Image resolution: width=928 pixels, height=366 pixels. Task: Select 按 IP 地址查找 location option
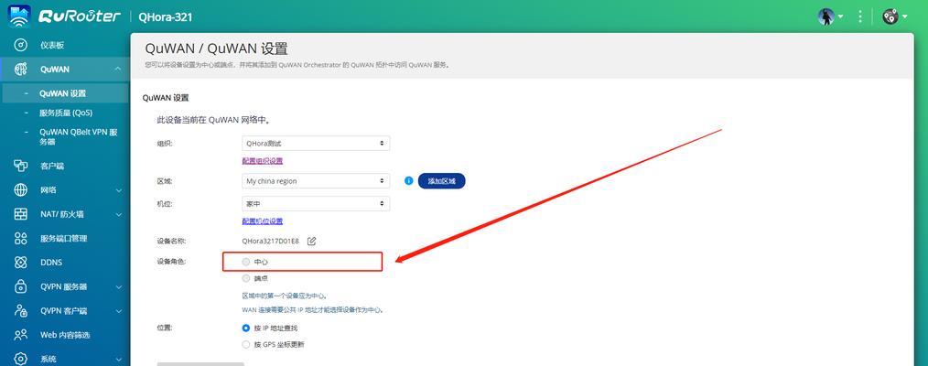click(x=246, y=328)
